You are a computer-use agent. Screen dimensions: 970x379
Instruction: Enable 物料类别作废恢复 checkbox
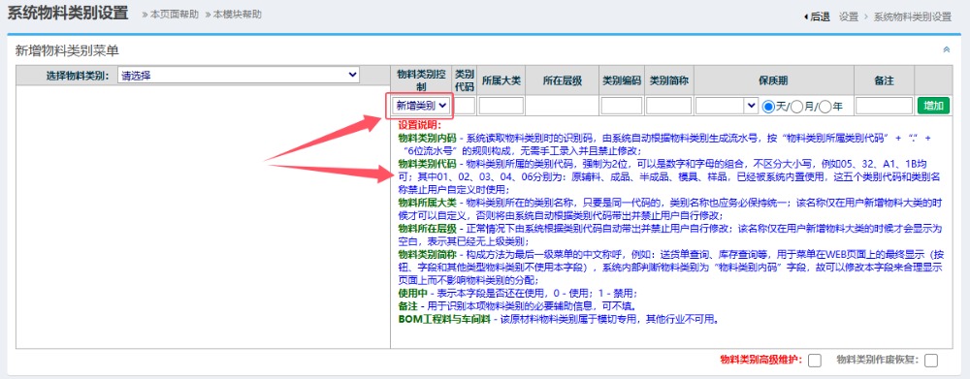tap(931, 361)
